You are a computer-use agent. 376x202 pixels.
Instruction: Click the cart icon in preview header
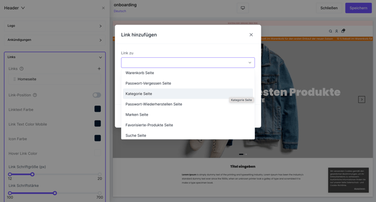(343, 31)
